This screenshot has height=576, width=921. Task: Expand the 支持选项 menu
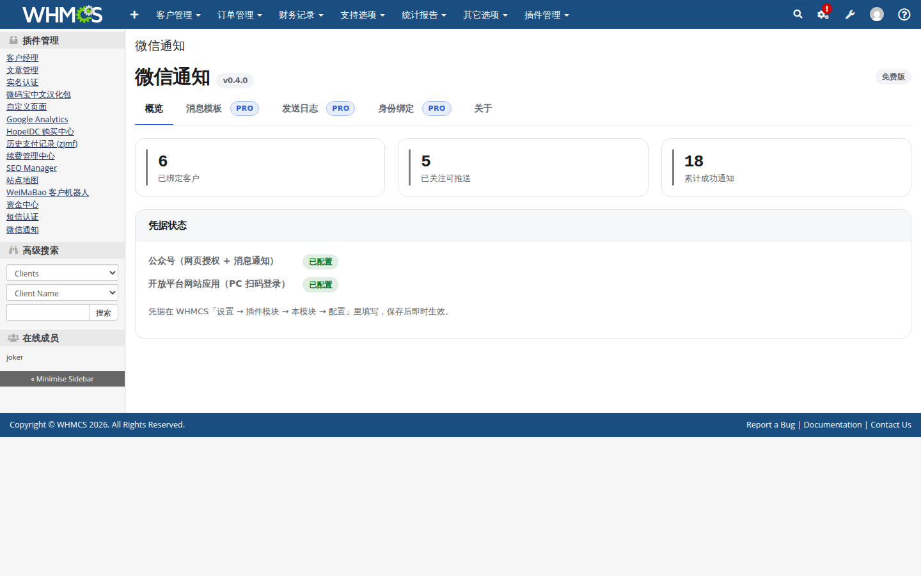point(363,15)
